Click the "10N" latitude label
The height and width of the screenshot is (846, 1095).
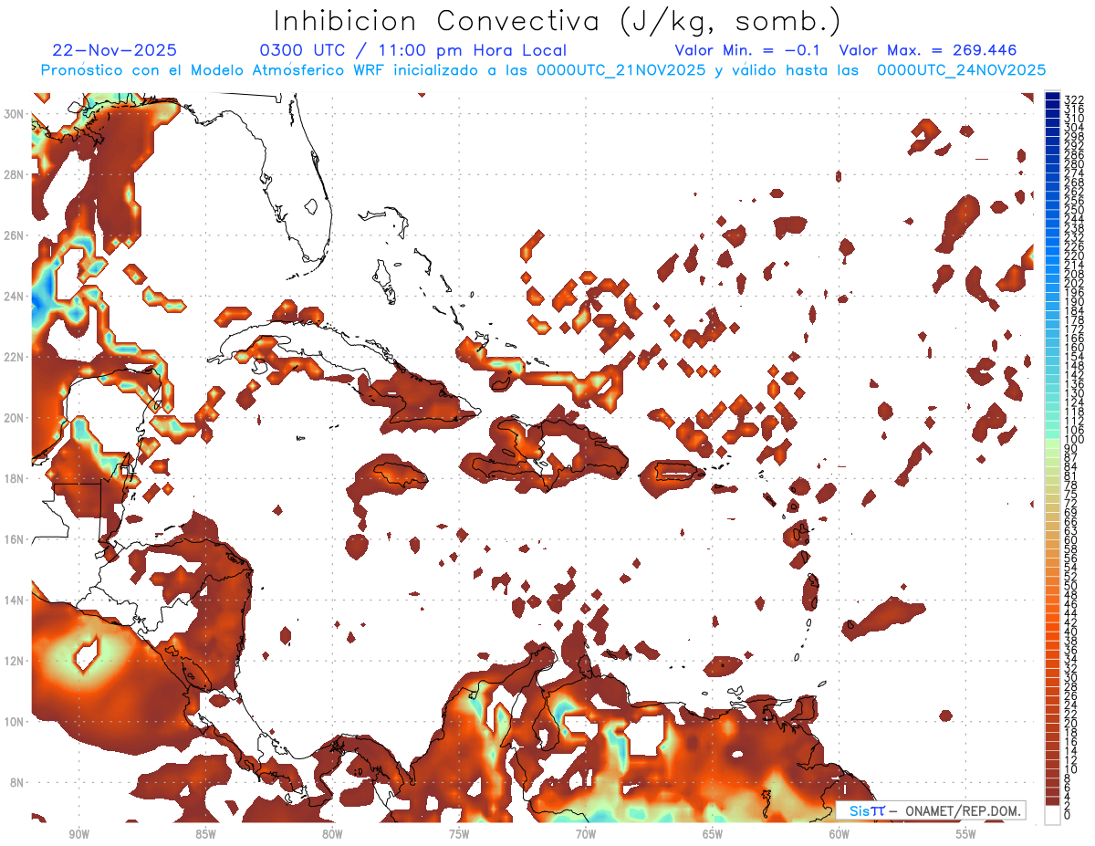coord(14,722)
